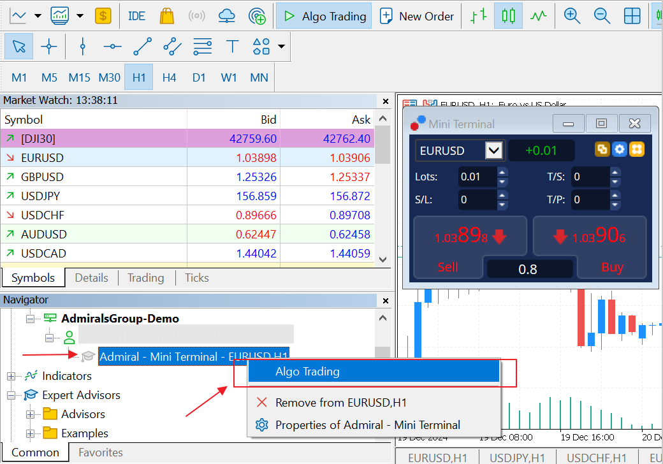Click the Lots input field

point(477,177)
